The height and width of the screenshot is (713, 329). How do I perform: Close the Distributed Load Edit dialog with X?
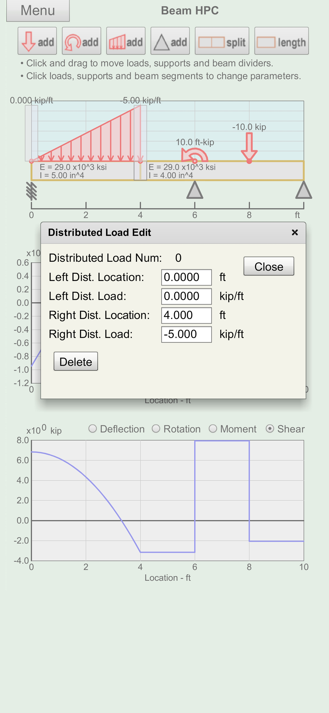coord(295,232)
